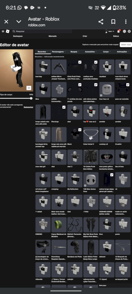The width and height of the screenshot is (132, 294).
Task: Select the bad-day shirt item
Action: pos(43,67)
